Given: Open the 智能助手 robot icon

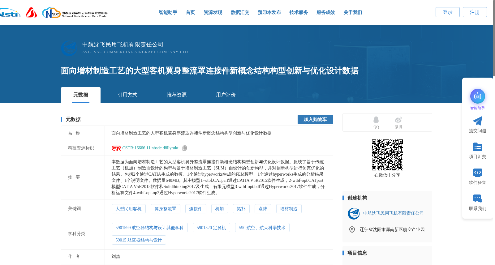Looking at the screenshot, I should click(x=478, y=96).
